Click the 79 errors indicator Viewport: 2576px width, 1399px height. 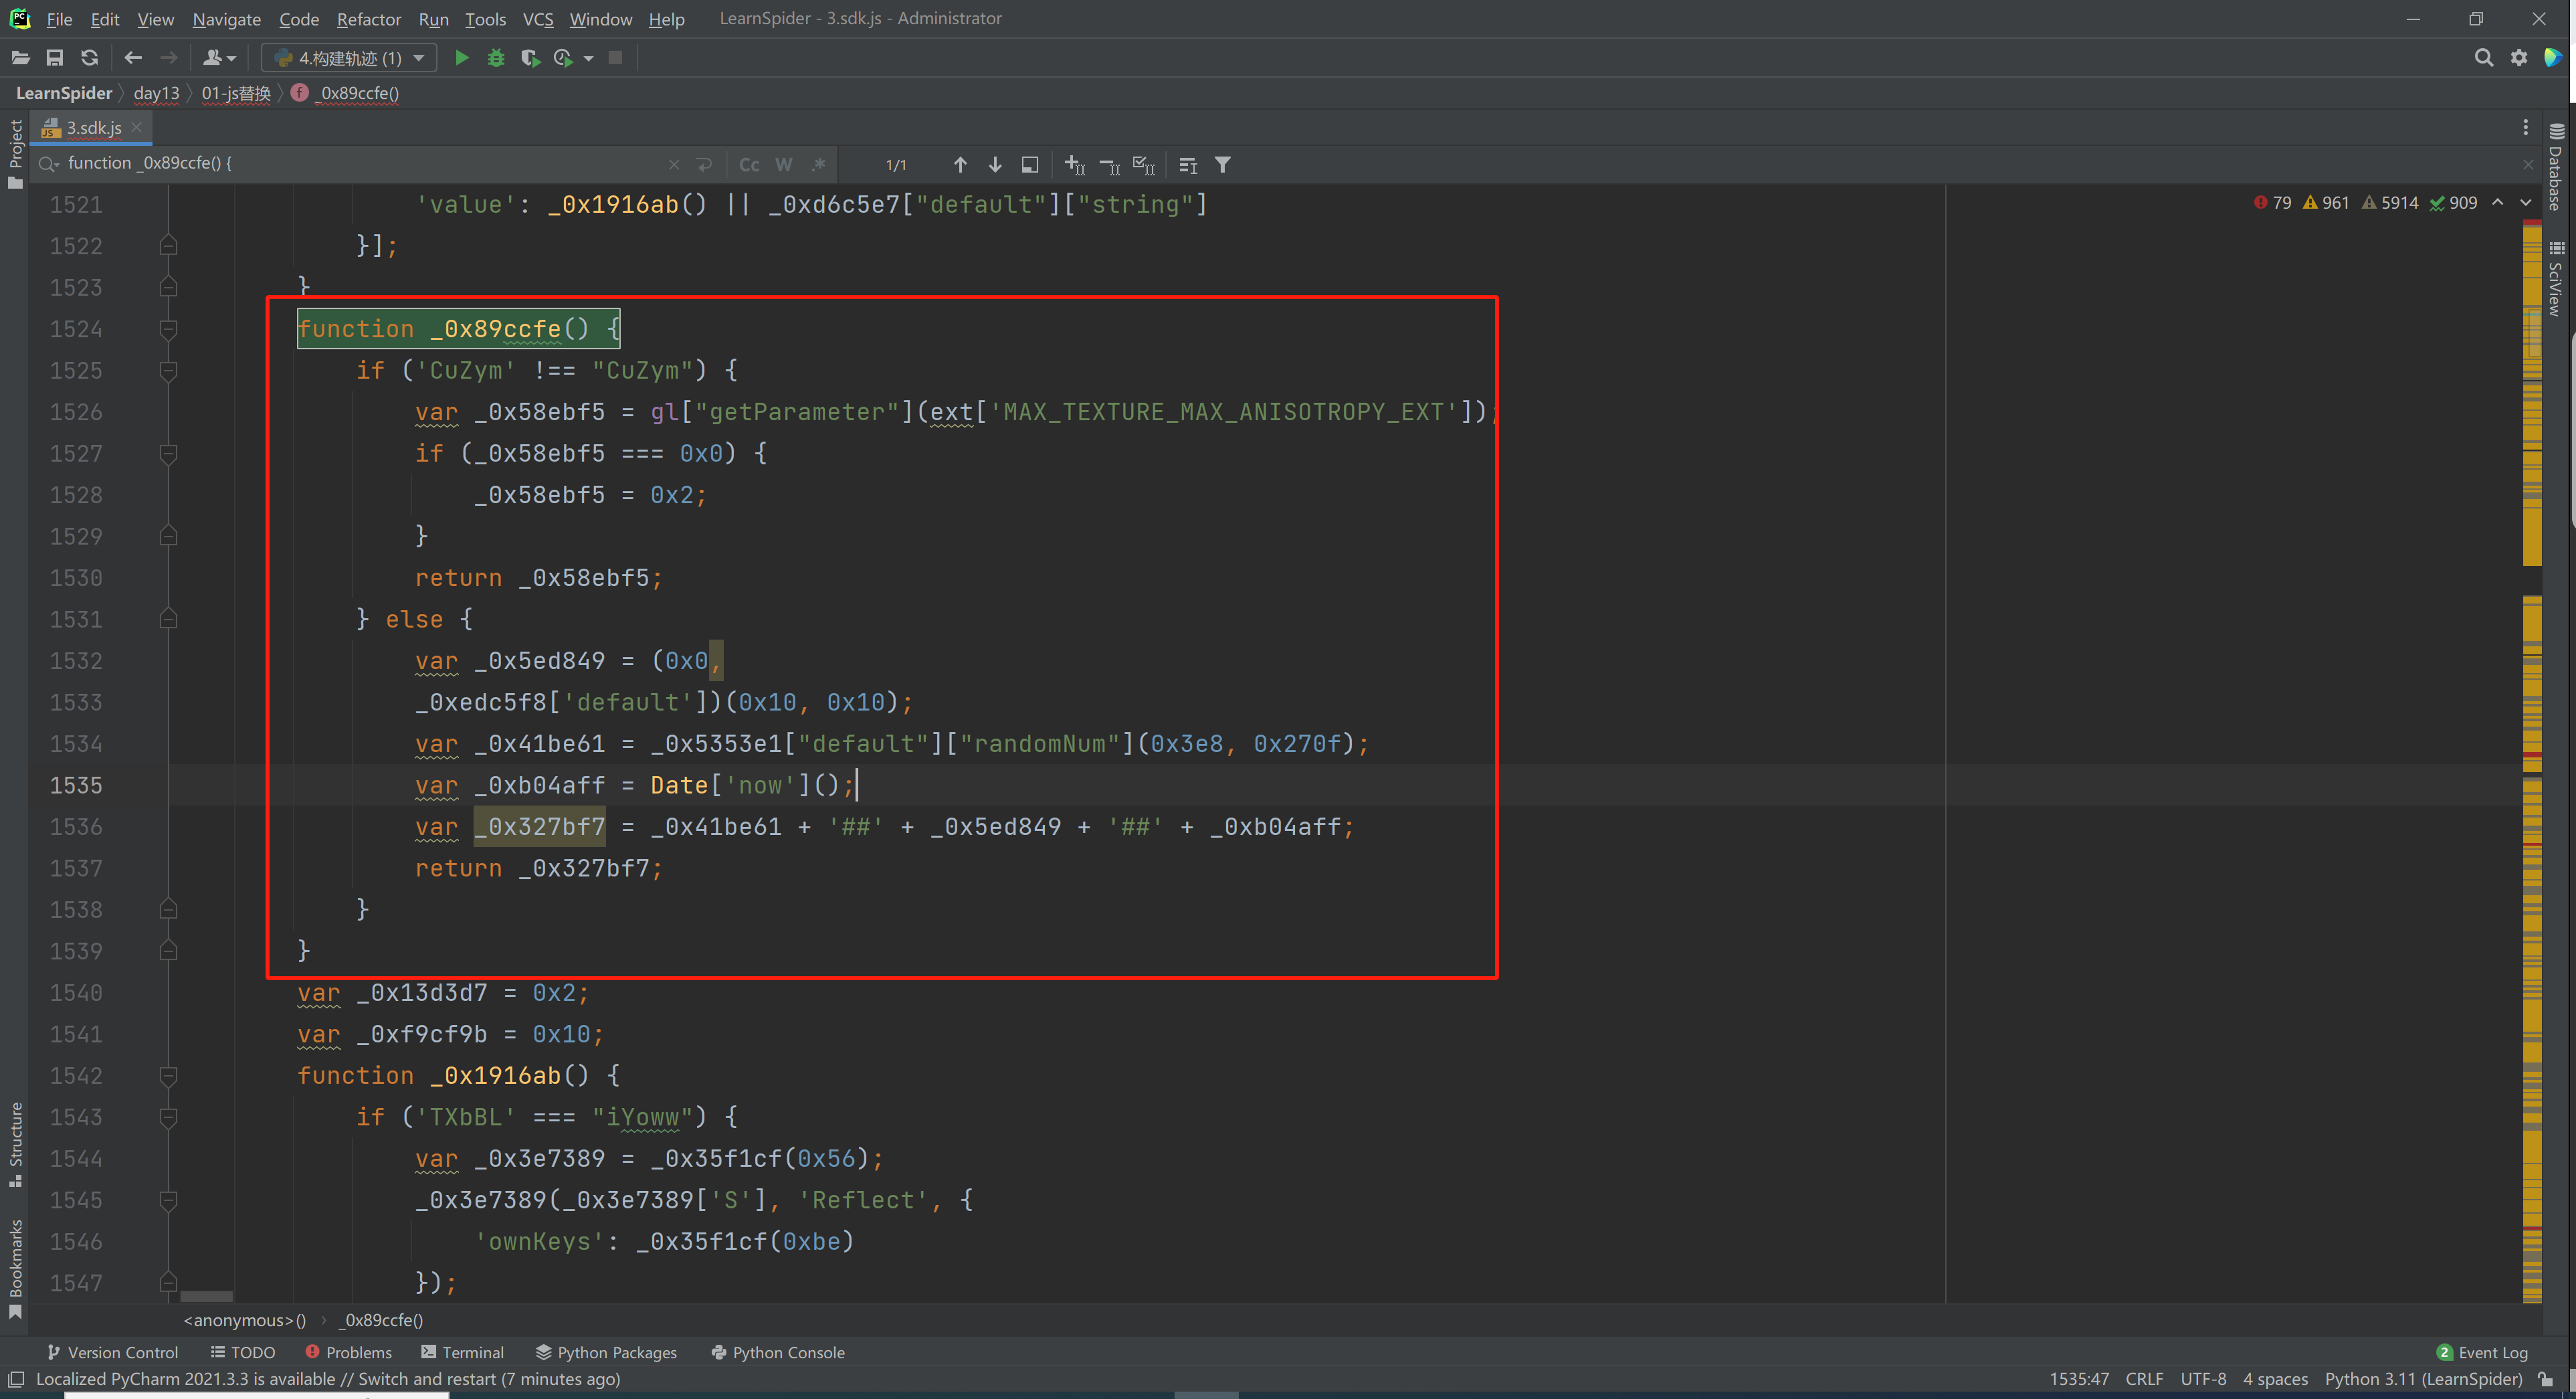pos(2272,203)
